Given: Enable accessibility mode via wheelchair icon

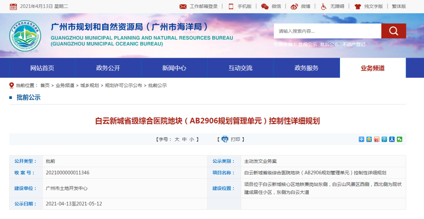Looking at the screenshot, I should click(x=323, y=7).
